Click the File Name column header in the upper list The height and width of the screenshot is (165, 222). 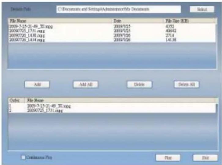click(60, 21)
